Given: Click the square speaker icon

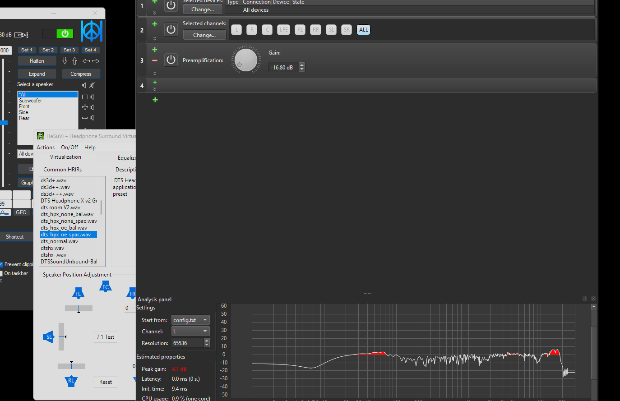Looking at the screenshot, I should [x=88, y=97].
